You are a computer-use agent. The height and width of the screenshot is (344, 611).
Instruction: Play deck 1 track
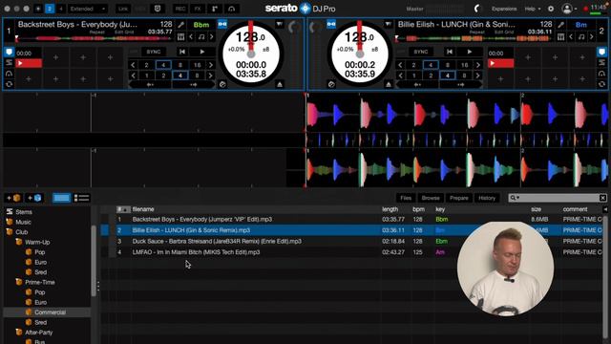coord(202,52)
